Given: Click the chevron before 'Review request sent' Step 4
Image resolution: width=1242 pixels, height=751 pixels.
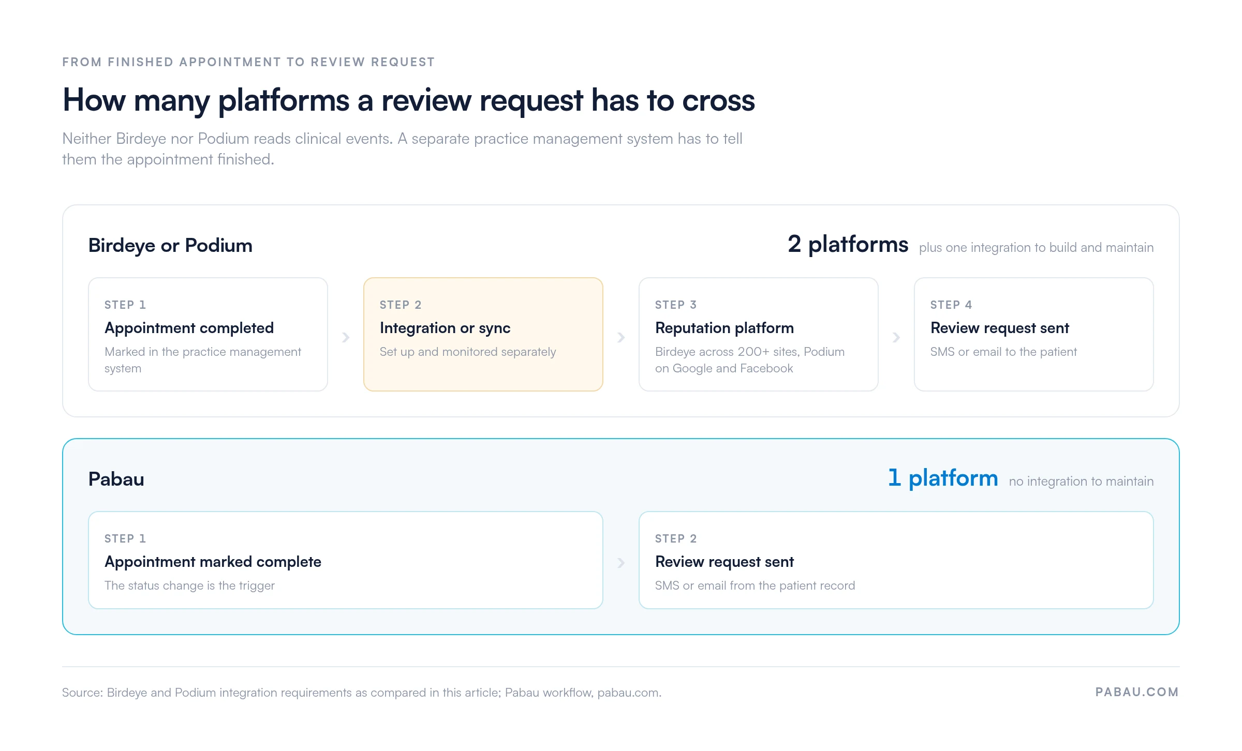Looking at the screenshot, I should click(x=896, y=337).
